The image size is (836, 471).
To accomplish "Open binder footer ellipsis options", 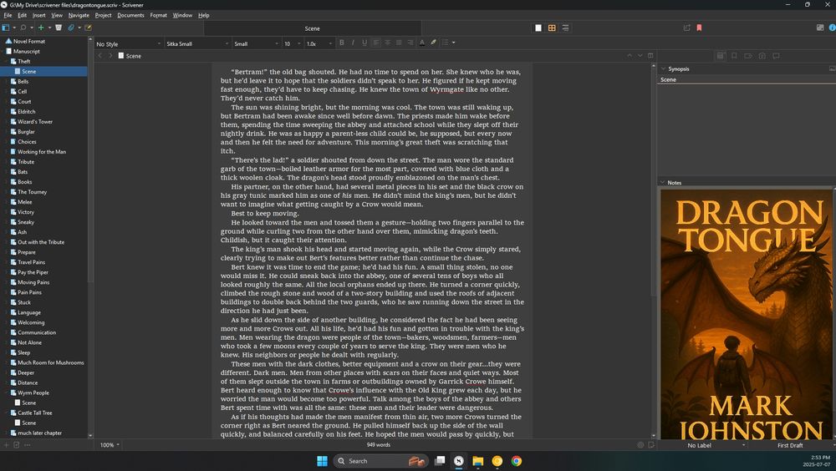I will point(28,445).
